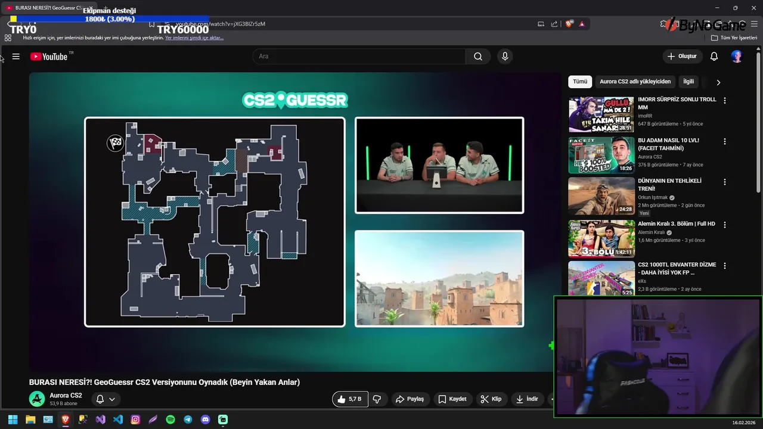This screenshot has height=429, width=763.
Task: Like the video with 5,7 B likes
Action: tap(350, 399)
